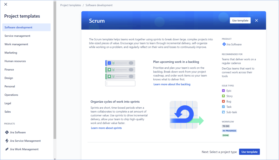Image resolution: width=279 pixels, height=160 pixels.
Task: Open the Marketing templates category
Action: [11, 52]
